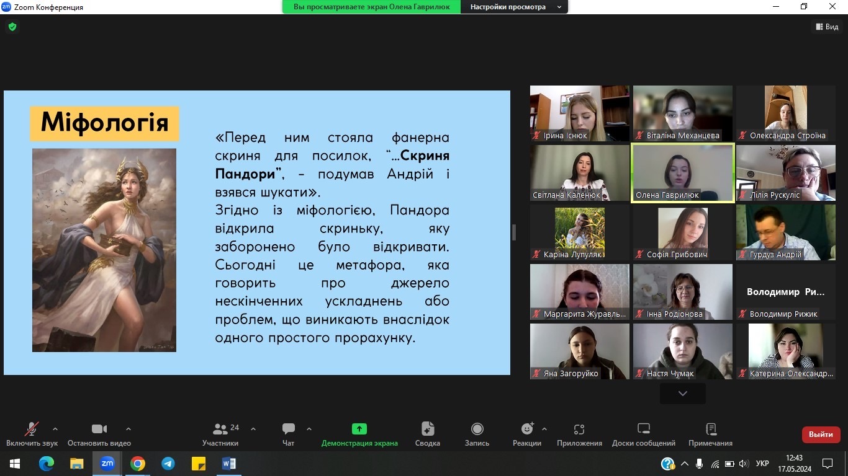The height and width of the screenshot is (476, 848).
Task: Open File Explorer from taskbar
Action: [77, 464]
